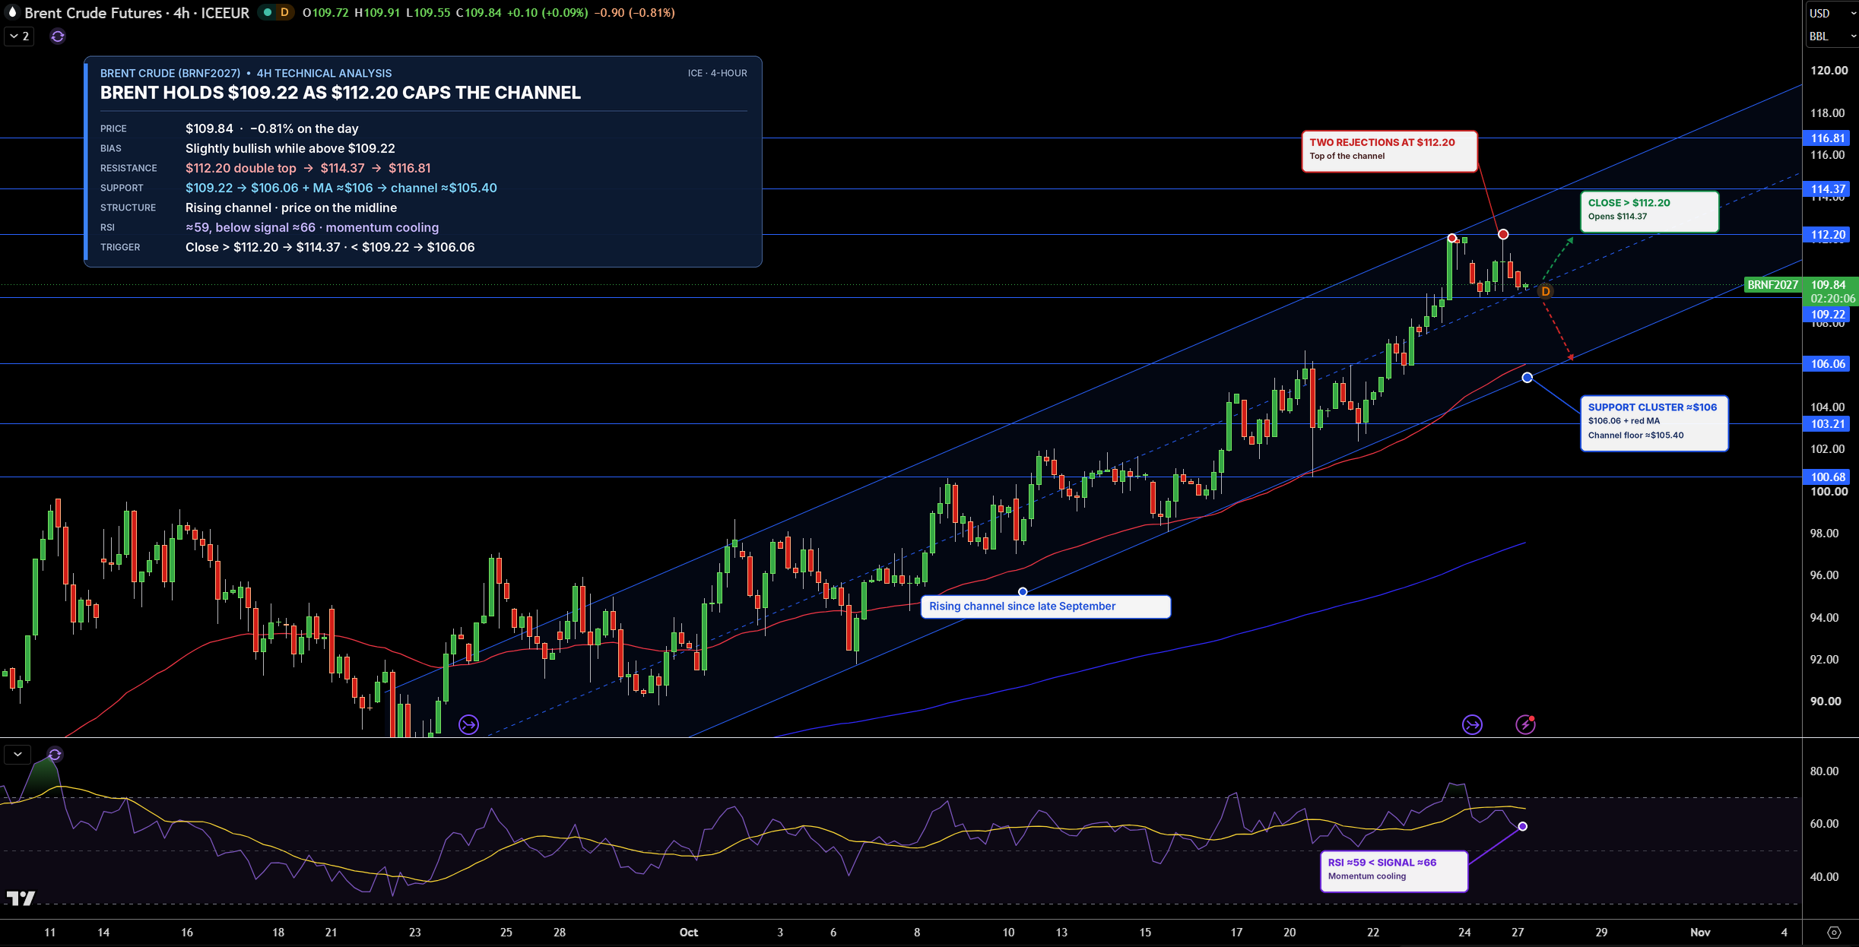Click the 80.00 RSI scale value
The width and height of the screenshot is (1859, 947).
pyautogui.click(x=1824, y=771)
